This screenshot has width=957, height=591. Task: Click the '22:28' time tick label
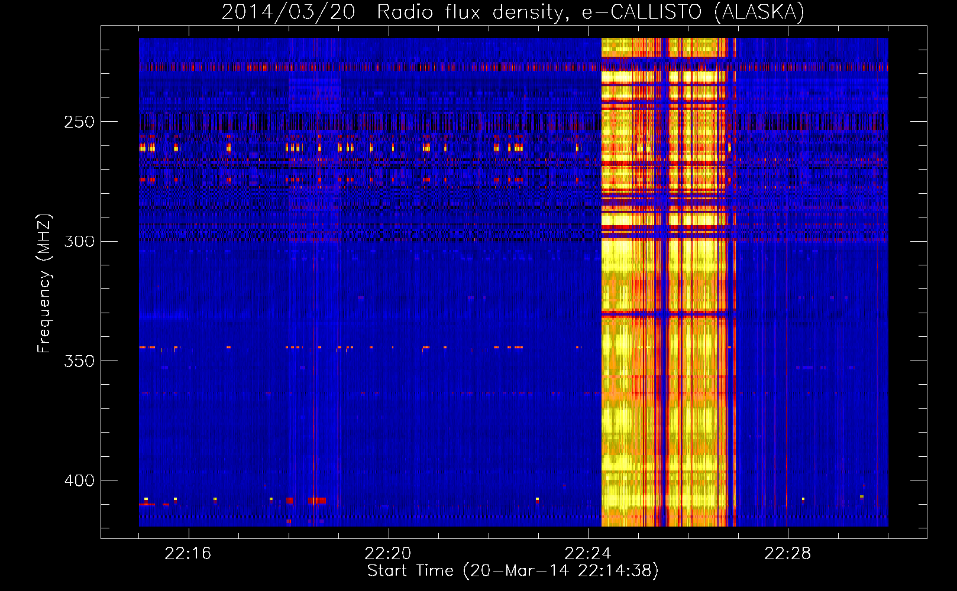tap(788, 554)
